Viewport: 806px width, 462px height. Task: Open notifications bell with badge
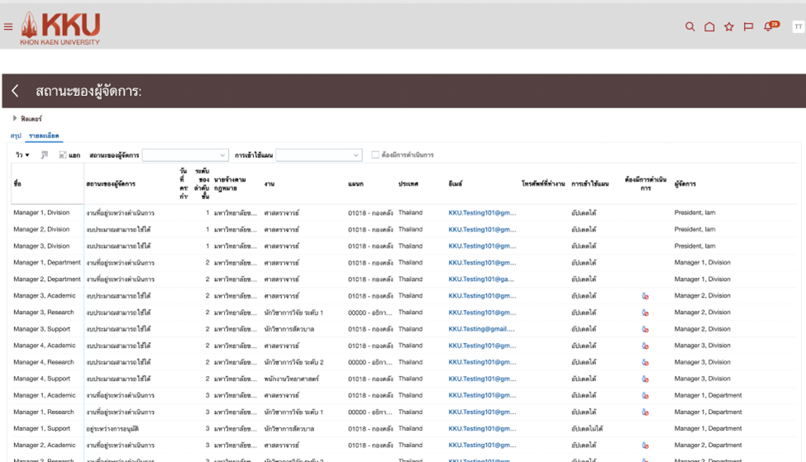point(769,26)
